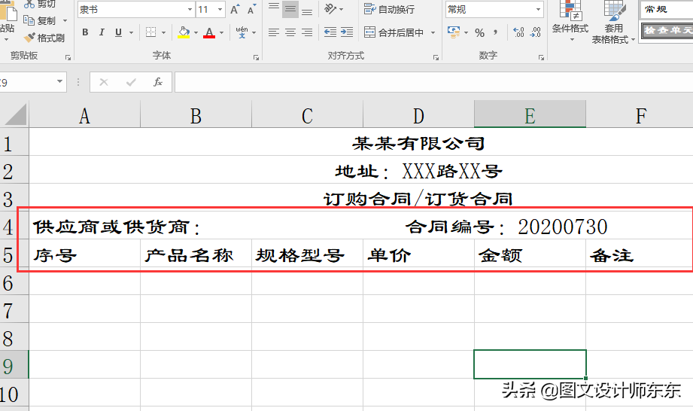Expand the accounting format dropdown arrow
The image size is (693, 411).
tap(466, 32)
